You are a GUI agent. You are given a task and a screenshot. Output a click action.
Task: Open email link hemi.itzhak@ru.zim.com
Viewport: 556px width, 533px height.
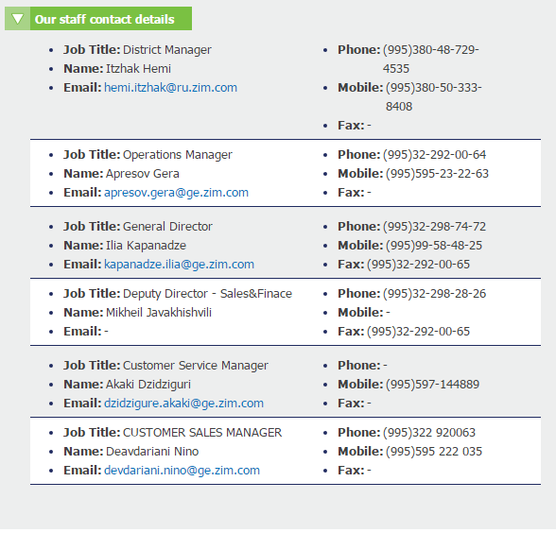[x=170, y=88]
